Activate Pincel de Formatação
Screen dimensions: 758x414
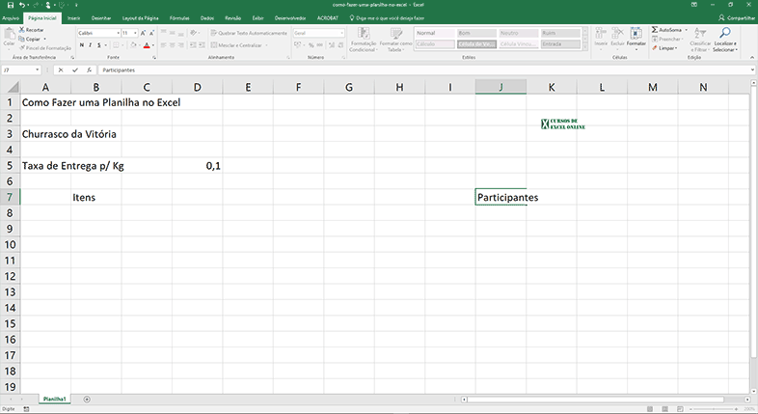point(45,48)
